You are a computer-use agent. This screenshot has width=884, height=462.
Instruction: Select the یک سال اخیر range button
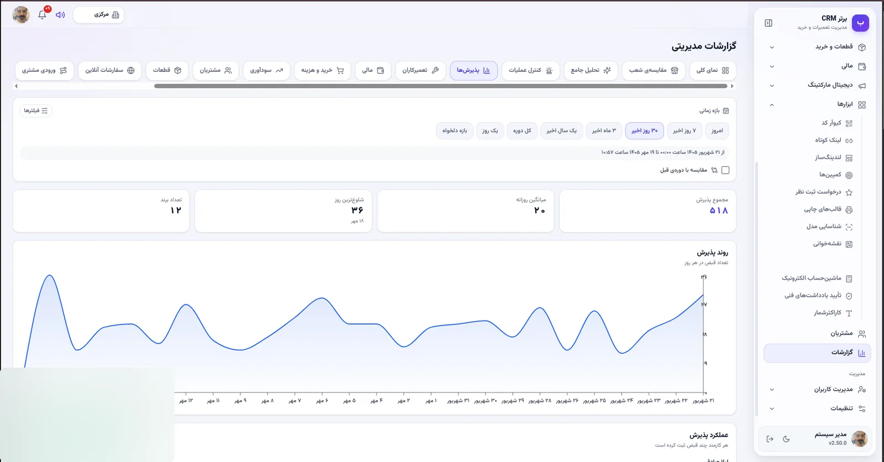click(561, 131)
